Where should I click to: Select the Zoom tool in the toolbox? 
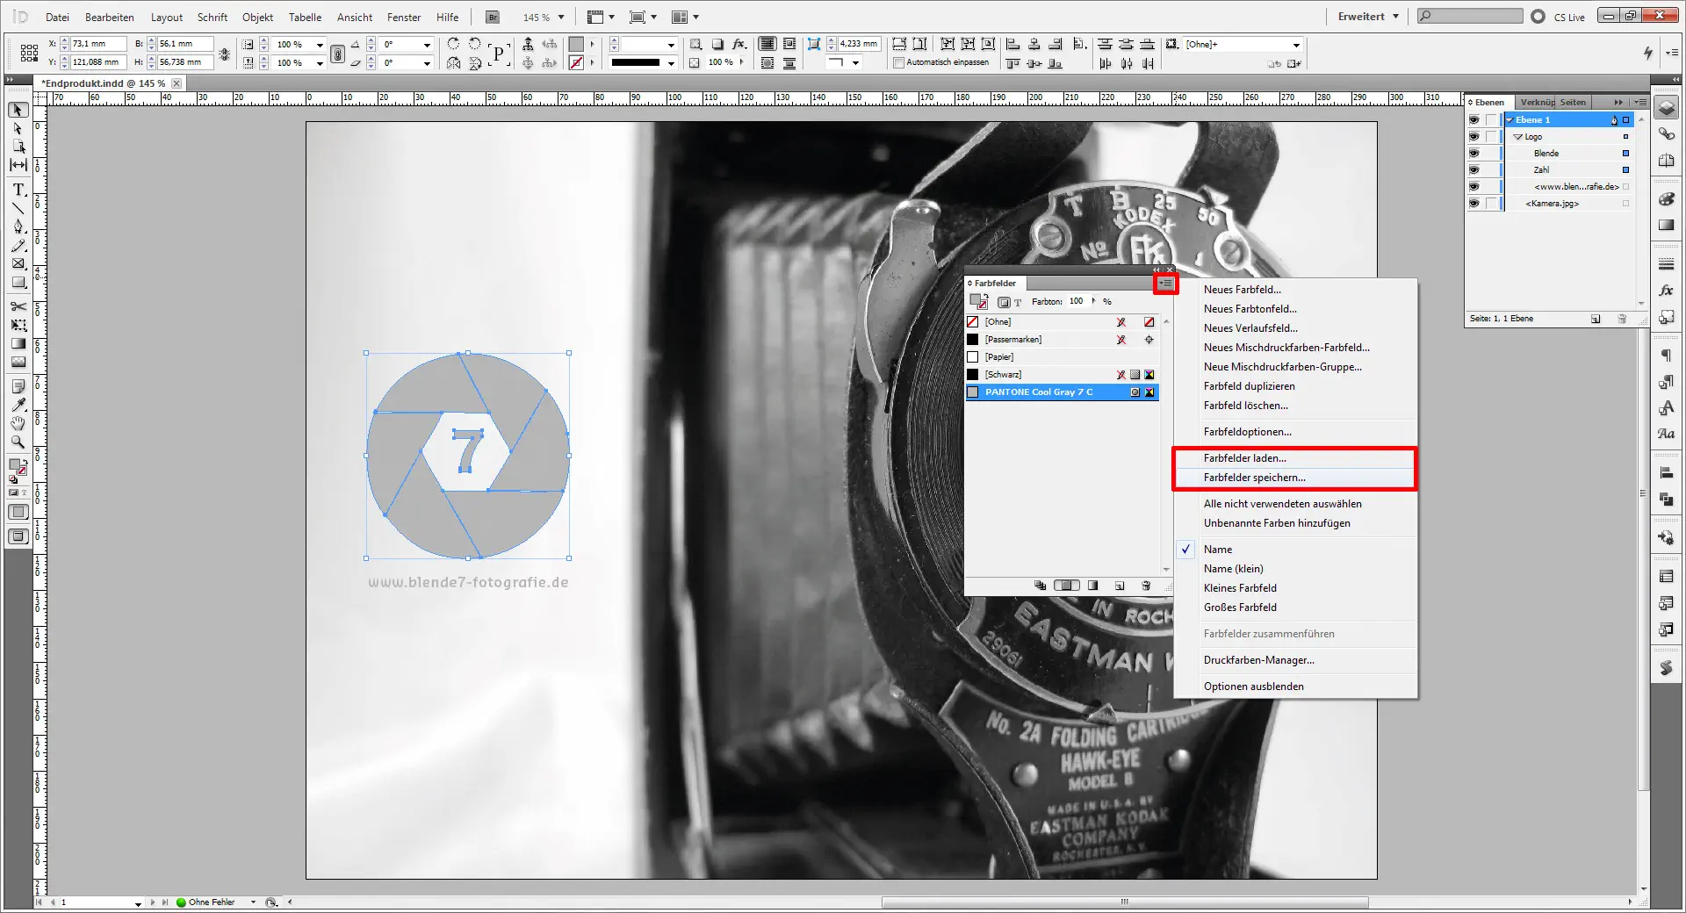click(x=18, y=442)
